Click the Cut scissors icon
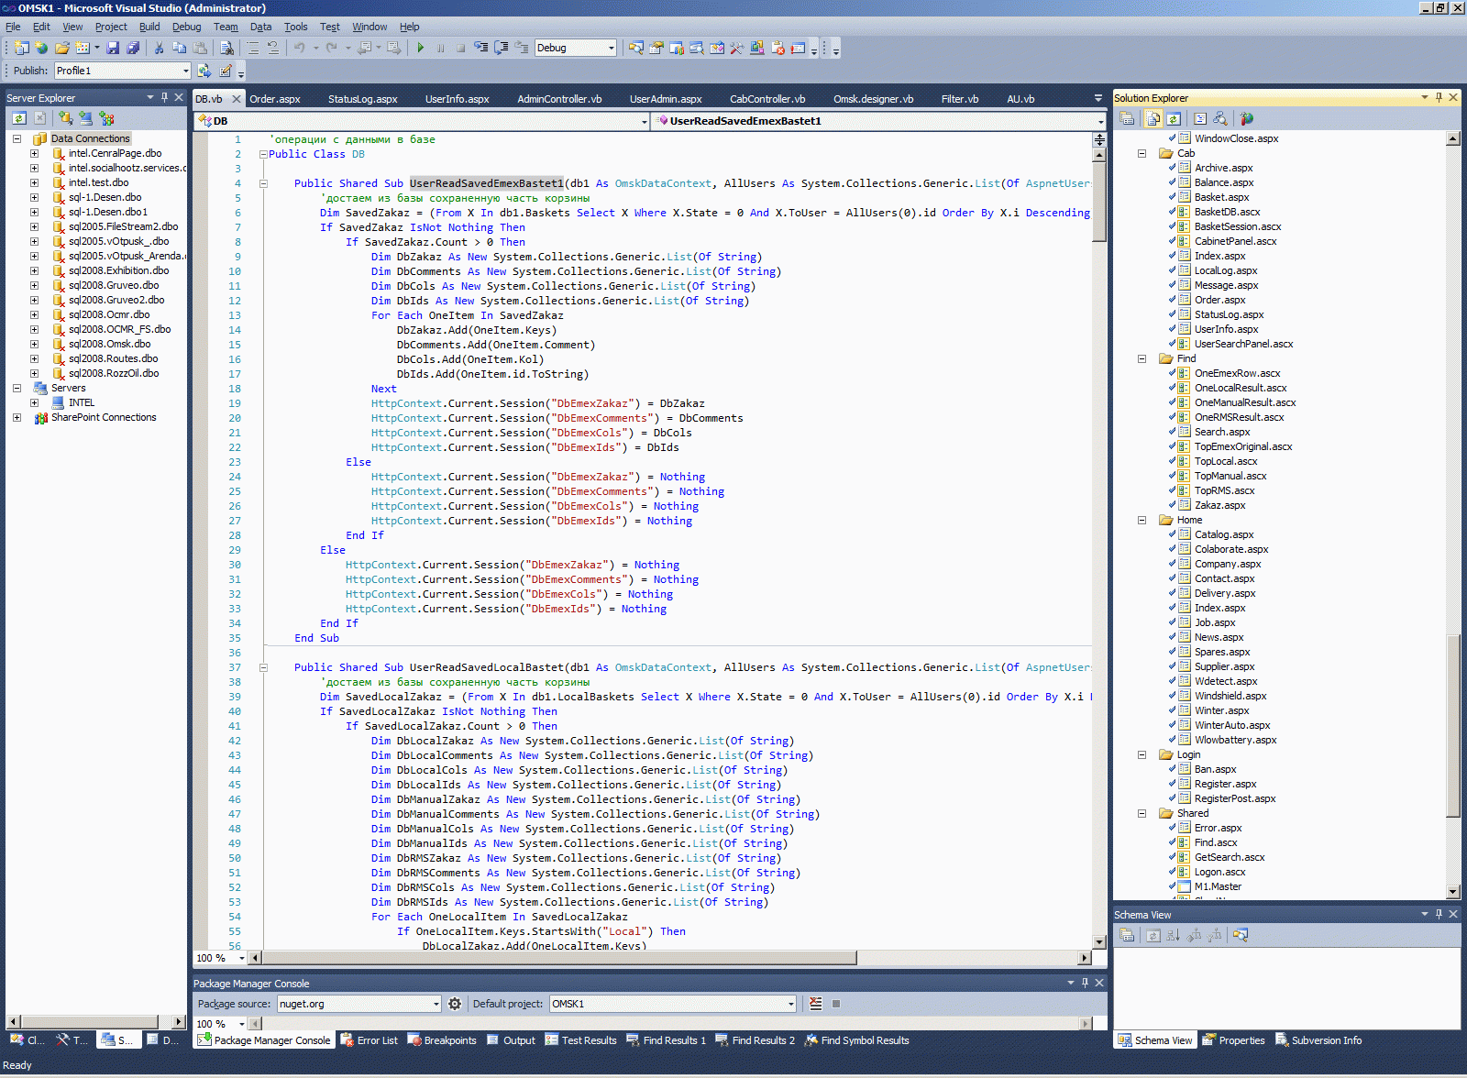 159,48
